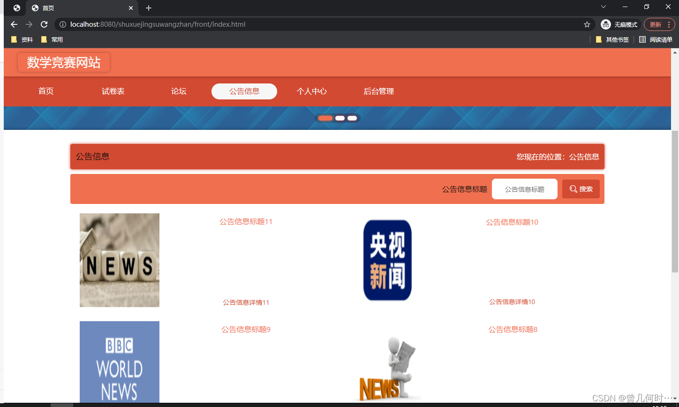Open the 论坛 navigation item
This screenshot has width=679, height=407.
179,91
